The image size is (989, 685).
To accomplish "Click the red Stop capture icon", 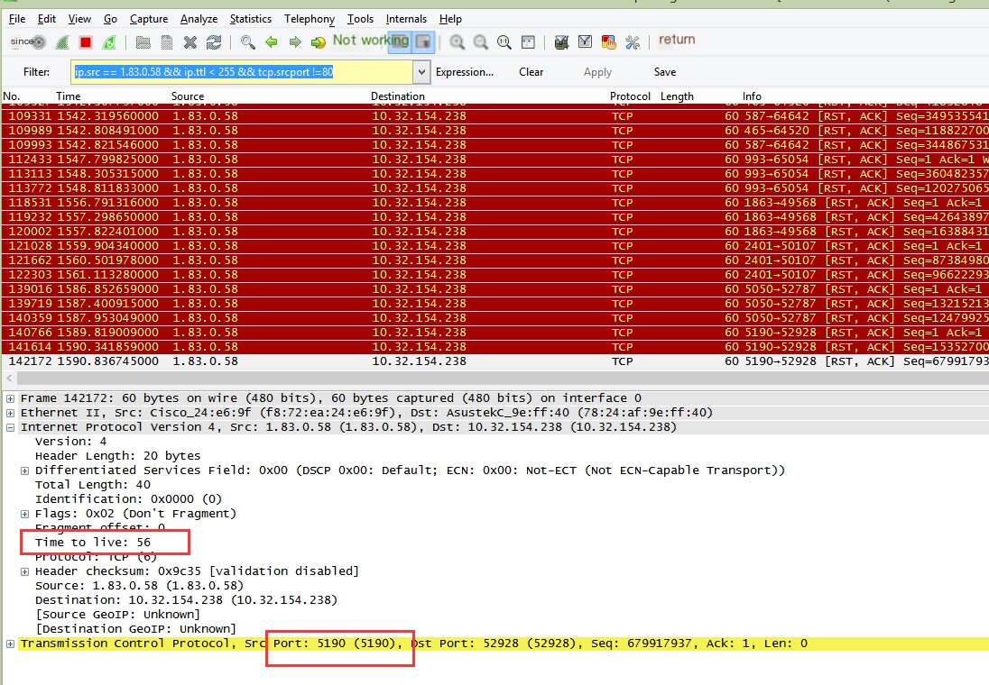I will pos(86,42).
